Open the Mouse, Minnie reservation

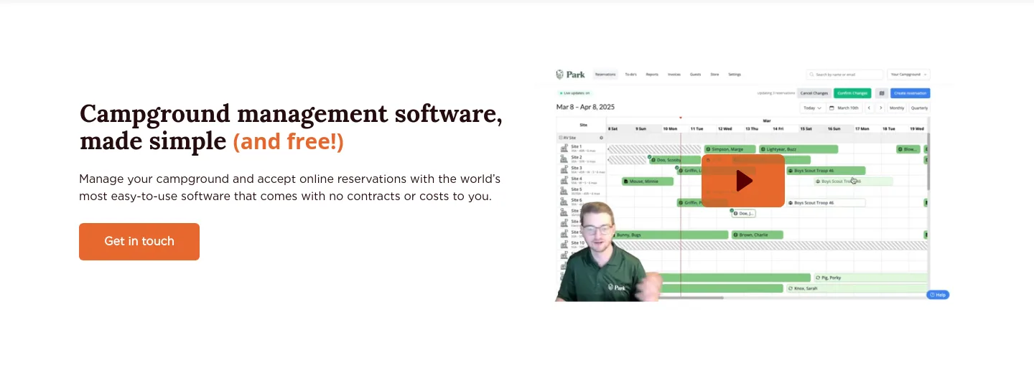[648, 181]
